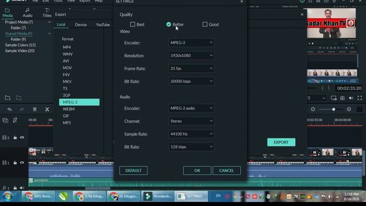Viewport: 366px width, 206px height.
Task: Lock video track 1 padlock icon
Action: [x=15, y=163]
